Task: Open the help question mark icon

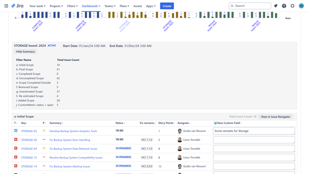Action: (x=284, y=6)
